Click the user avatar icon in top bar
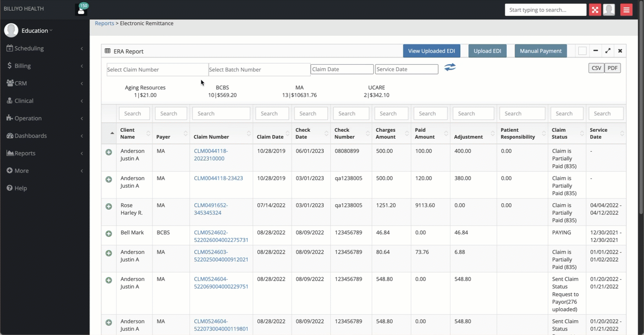Screen dimensions: 644x335 609,10
